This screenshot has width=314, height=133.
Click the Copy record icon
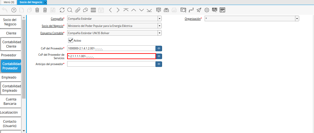click(x=29, y=10)
